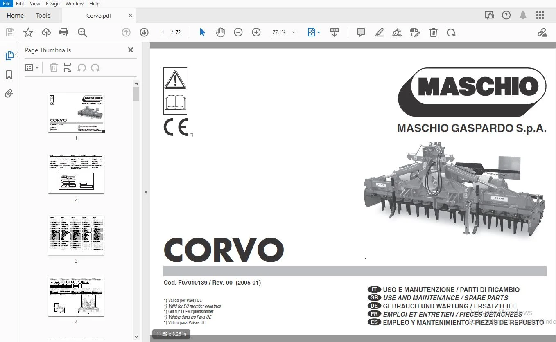
Task: Go to next page arrow
Action: click(x=144, y=32)
